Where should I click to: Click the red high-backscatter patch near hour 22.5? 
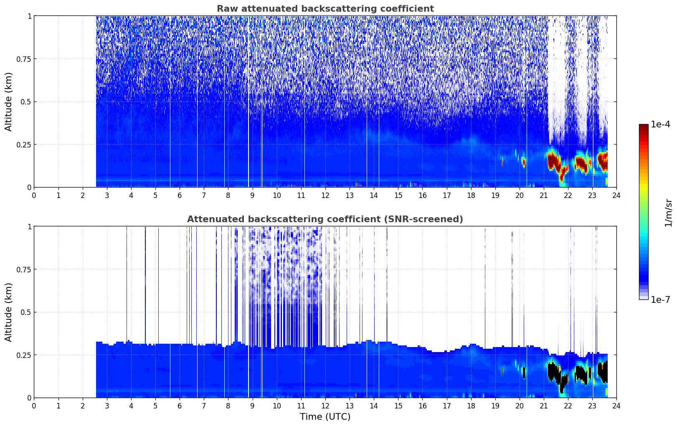581,162
